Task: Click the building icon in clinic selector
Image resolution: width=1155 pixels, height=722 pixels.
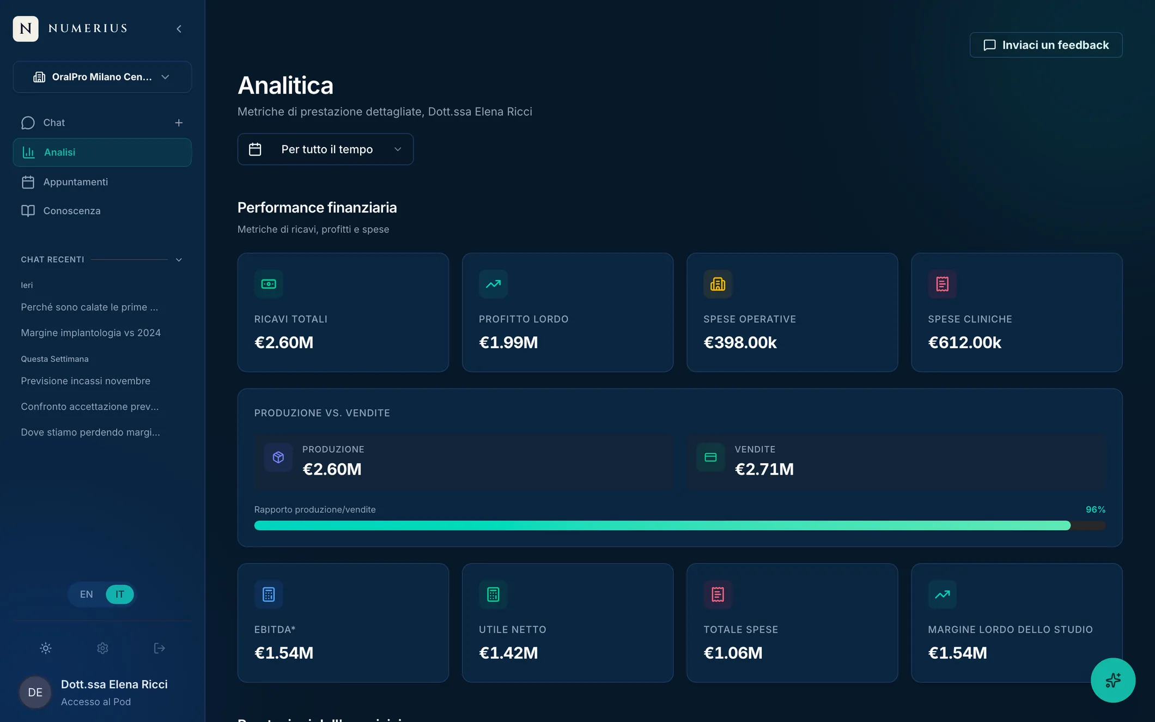Action: [39, 77]
